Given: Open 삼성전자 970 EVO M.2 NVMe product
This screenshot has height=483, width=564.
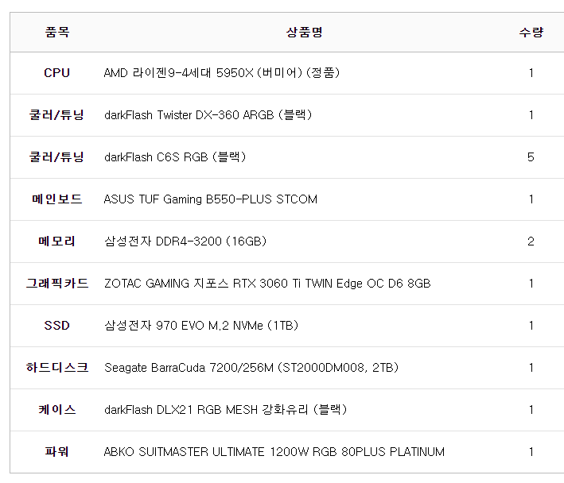Looking at the screenshot, I should click(201, 326).
